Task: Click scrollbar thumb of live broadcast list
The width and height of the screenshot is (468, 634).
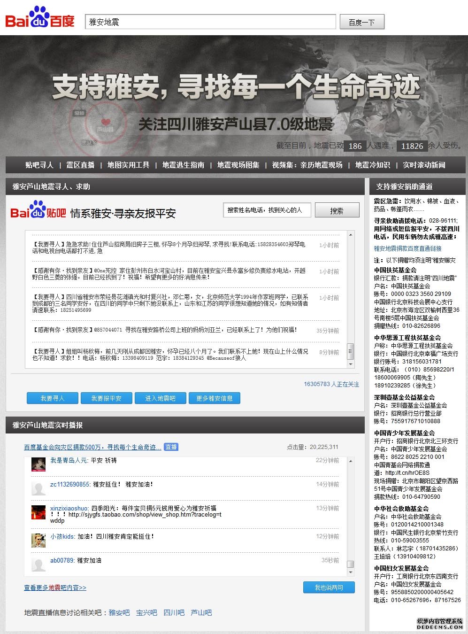Action: [350, 564]
